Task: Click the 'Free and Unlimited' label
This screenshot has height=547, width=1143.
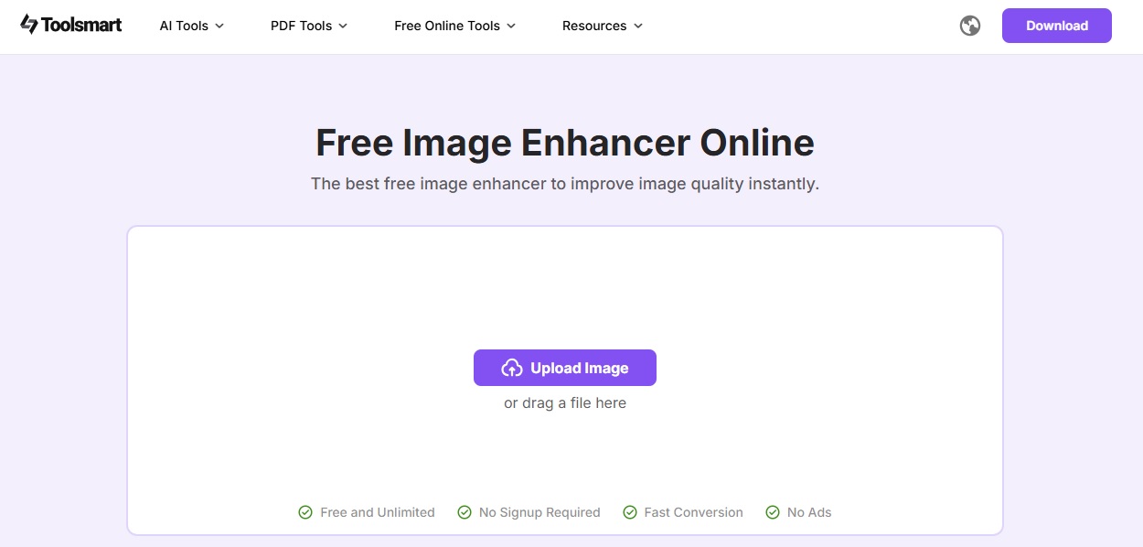Action: point(378,512)
